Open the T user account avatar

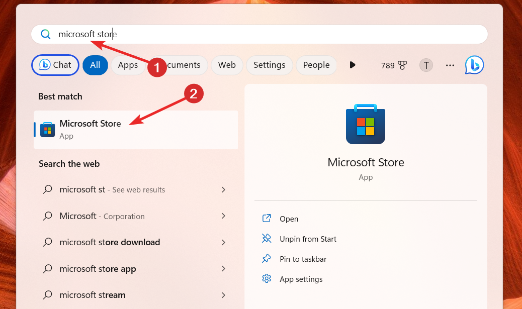point(426,65)
